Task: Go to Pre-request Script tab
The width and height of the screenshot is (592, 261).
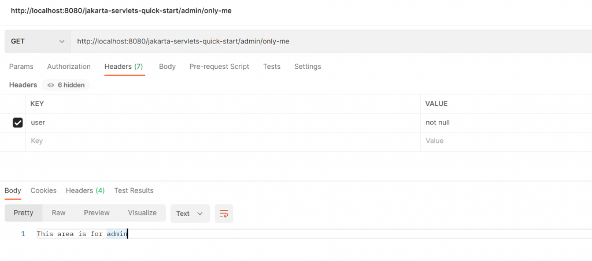Action: click(219, 67)
